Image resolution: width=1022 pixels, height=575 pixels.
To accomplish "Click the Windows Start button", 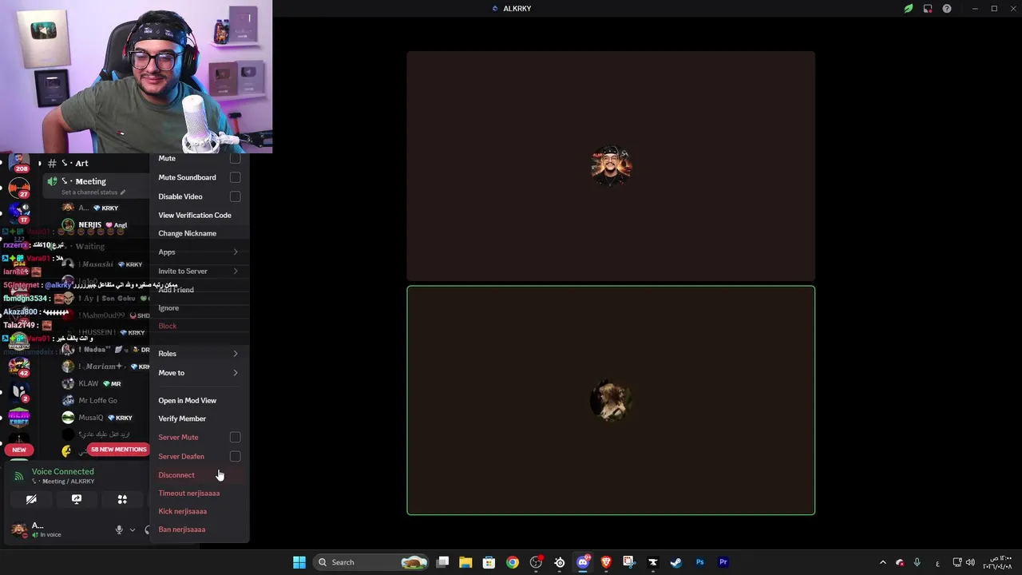I will [x=299, y=562].
